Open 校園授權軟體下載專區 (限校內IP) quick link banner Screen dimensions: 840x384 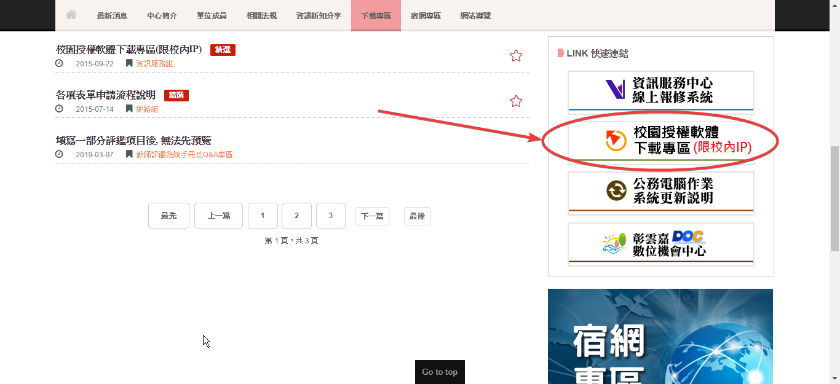coord(661,143)
